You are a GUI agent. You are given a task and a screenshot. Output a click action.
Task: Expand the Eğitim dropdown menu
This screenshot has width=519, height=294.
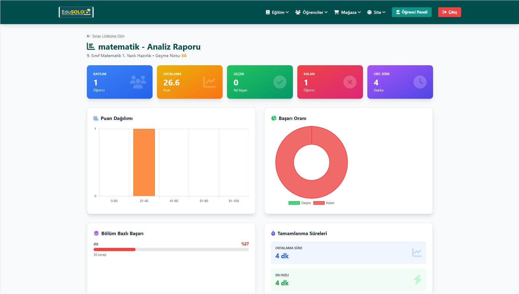(x=277, y=12)
